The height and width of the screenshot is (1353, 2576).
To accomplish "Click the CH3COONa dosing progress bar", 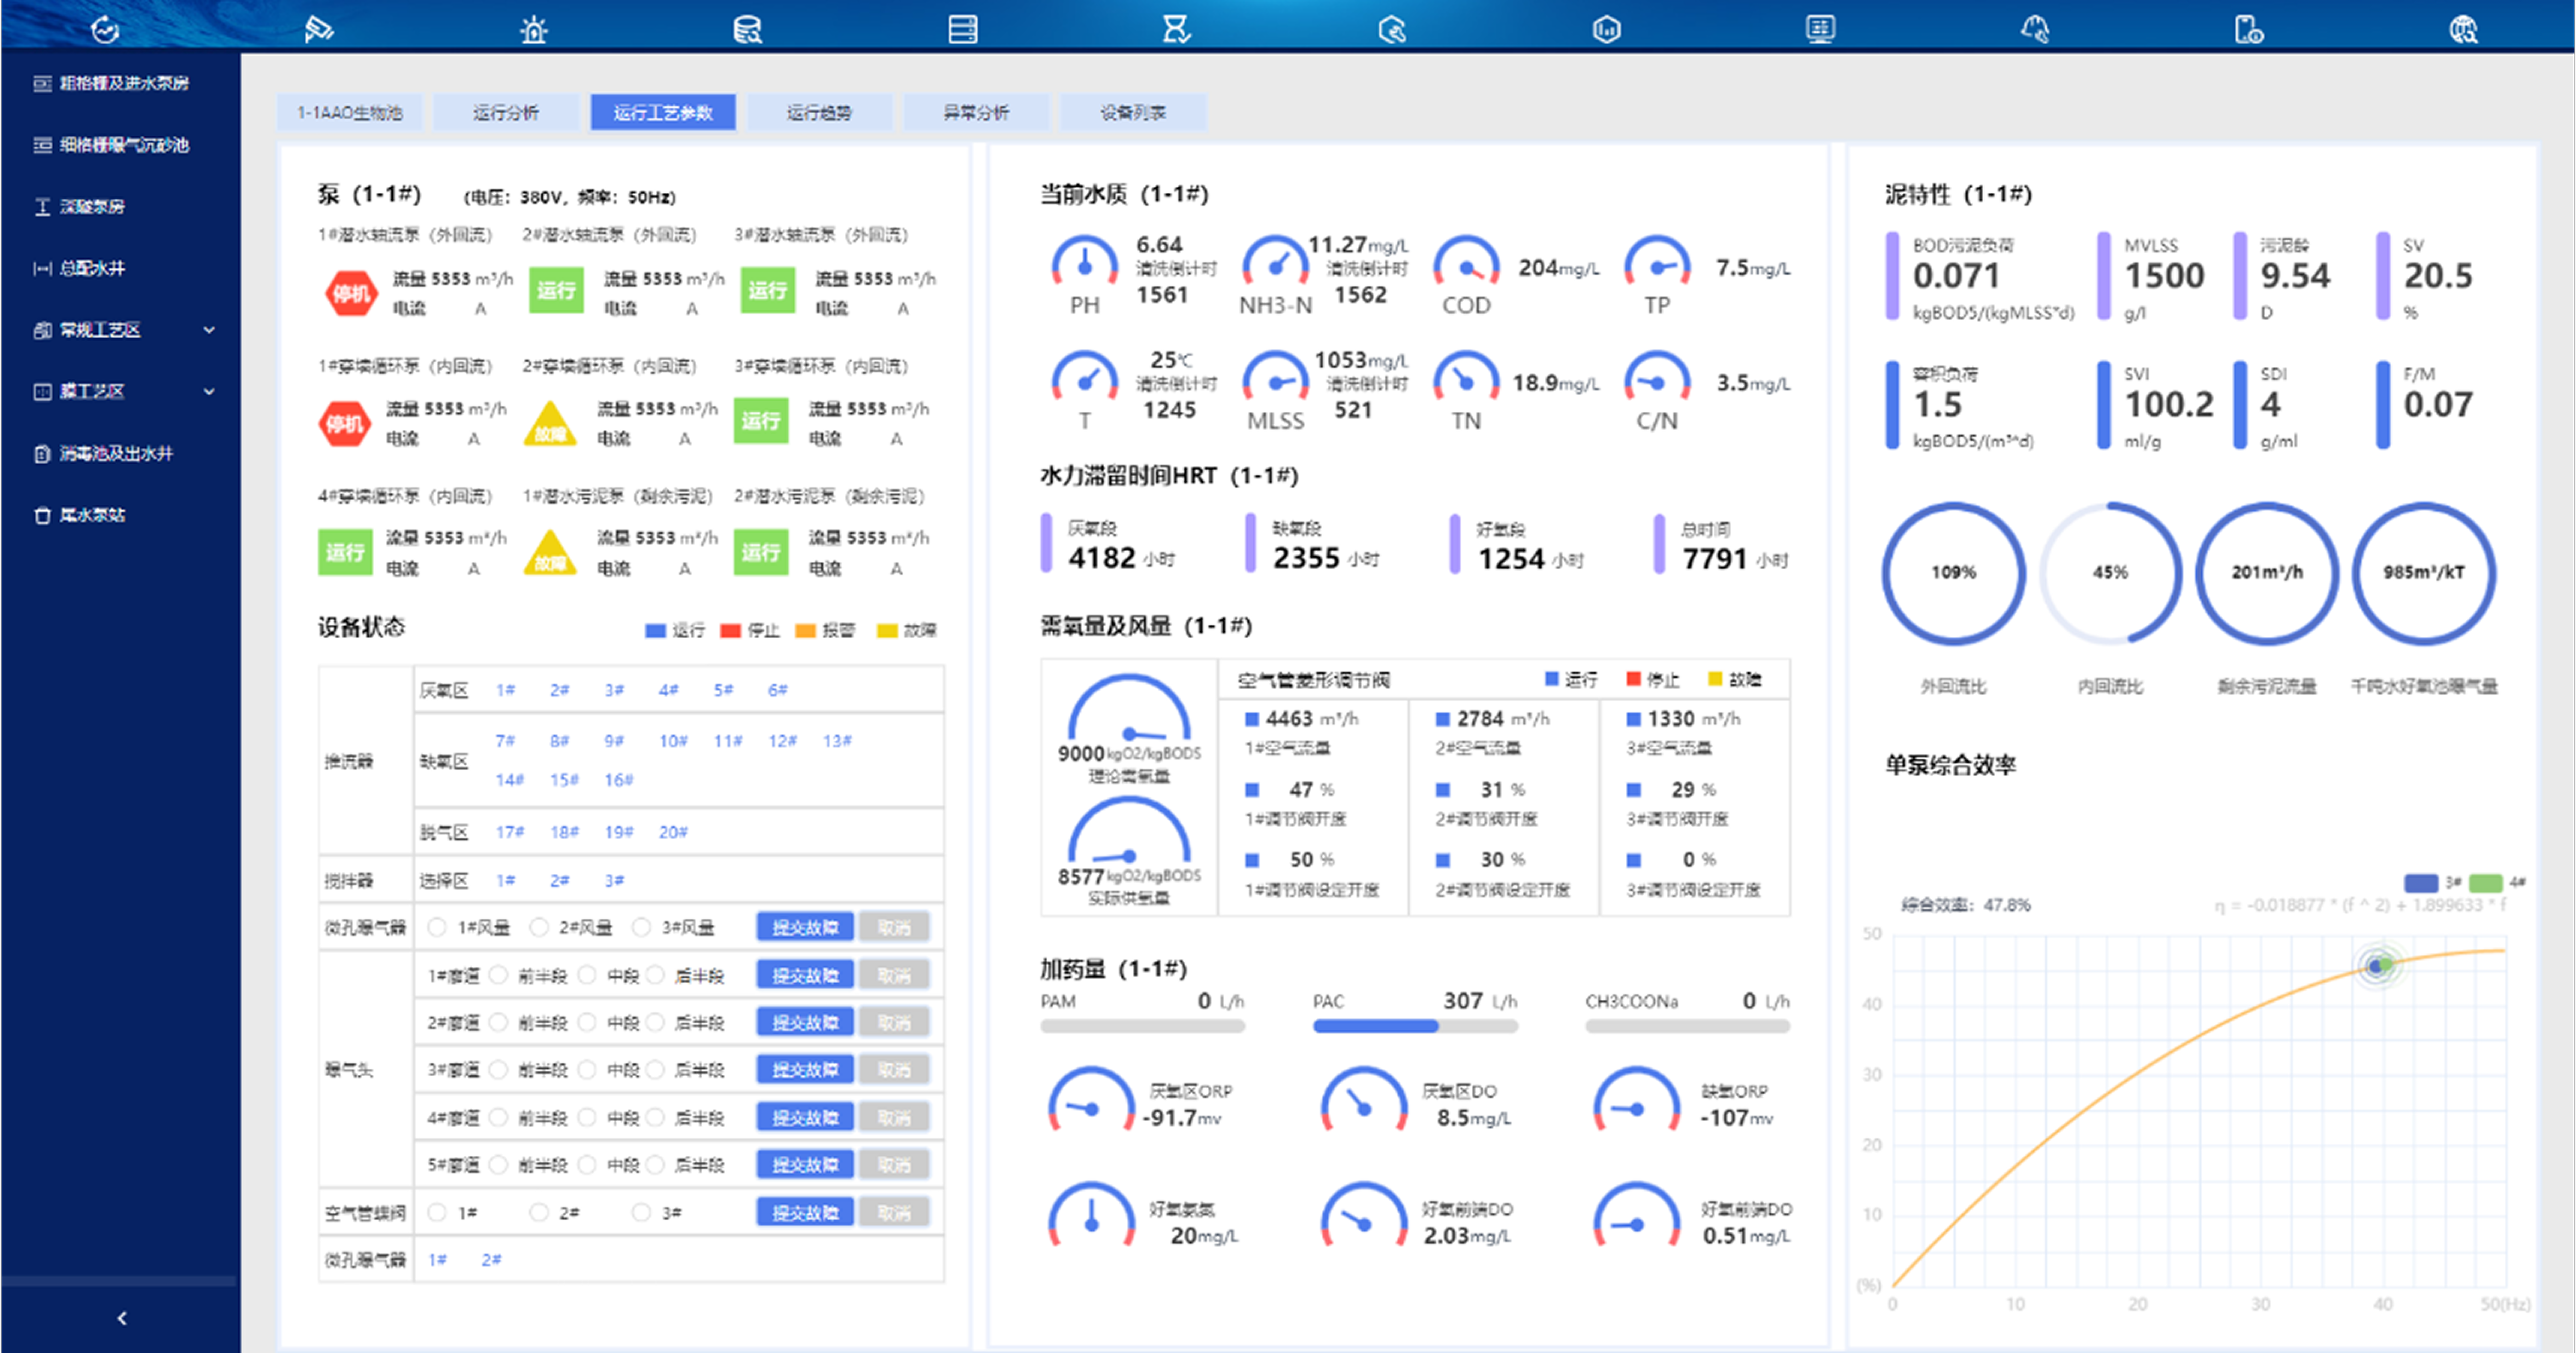I will pyautogui.click(x=1687, y=1026).
